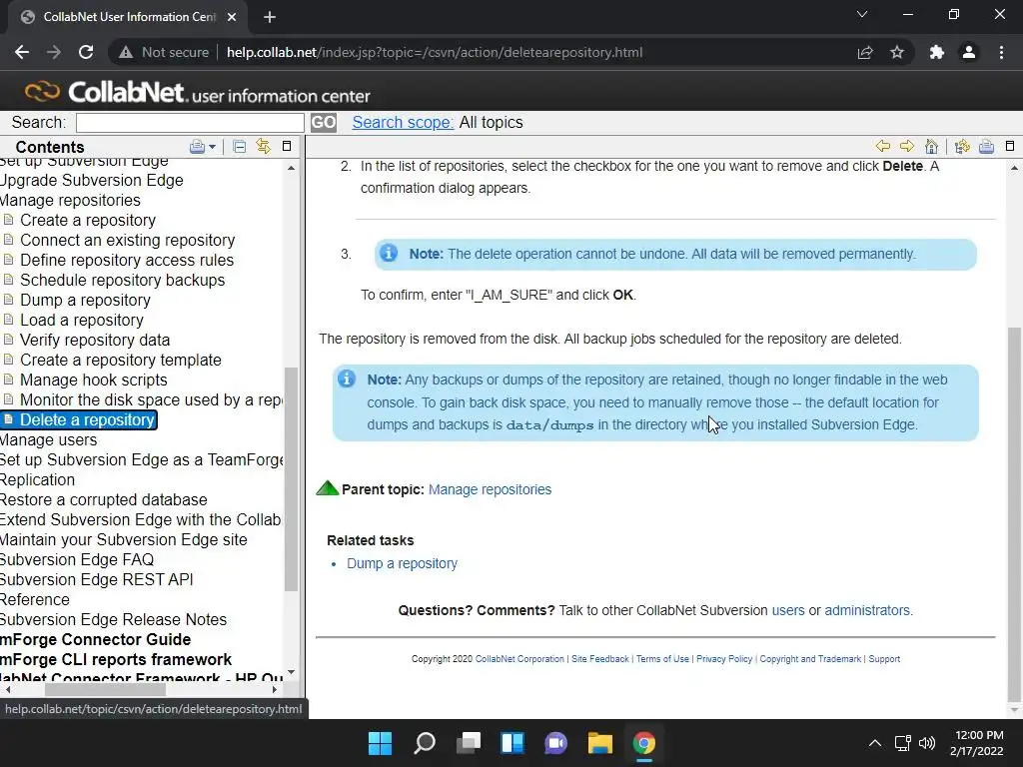This screenshot has height=767, width=1023.
Task: Open Privacy Policy footer link
Action: pyautogui.click(x=724, y=659)
